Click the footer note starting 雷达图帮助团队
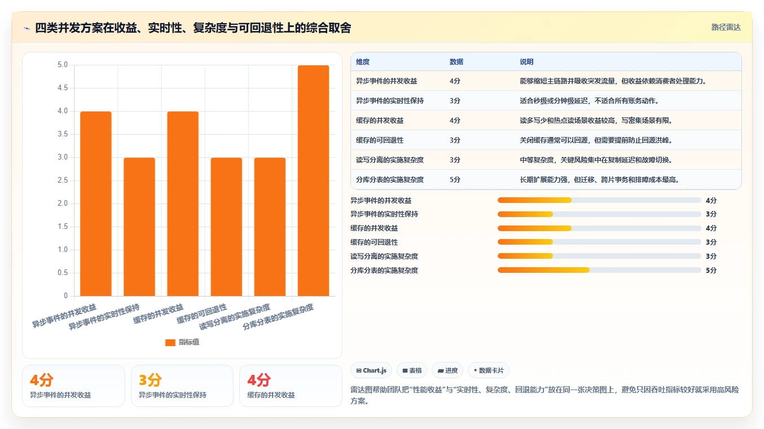The width and height of the screenshot is (764, 429). (x=545, y=395)
